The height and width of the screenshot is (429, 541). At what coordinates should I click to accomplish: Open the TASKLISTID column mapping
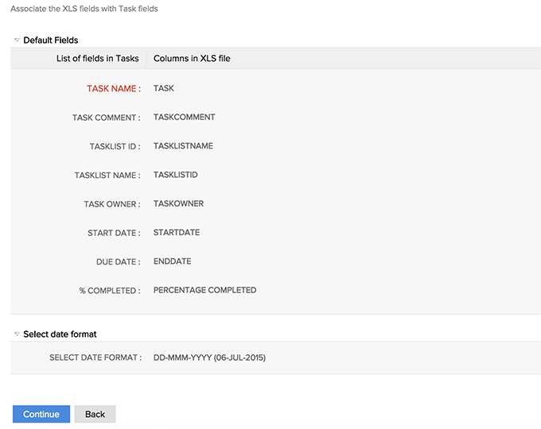point(175,175)
